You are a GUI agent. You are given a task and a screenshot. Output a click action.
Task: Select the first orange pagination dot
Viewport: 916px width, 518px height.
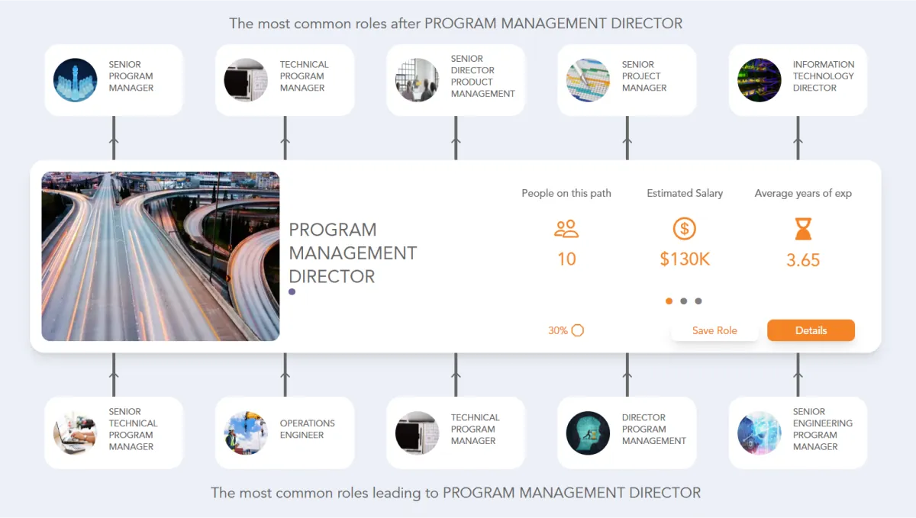(x=669, y=301)
